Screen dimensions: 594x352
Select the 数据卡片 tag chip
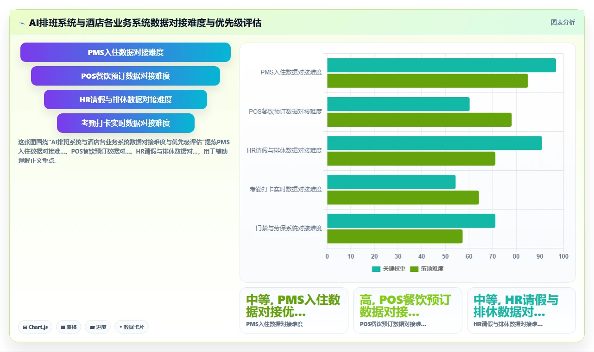(132, 327)
